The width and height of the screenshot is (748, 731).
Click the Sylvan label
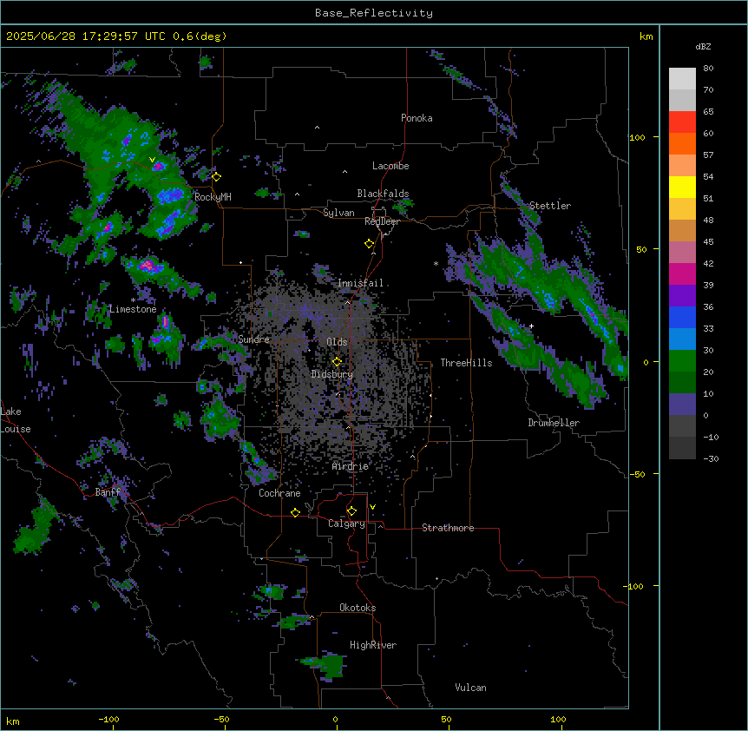(338, 213)
